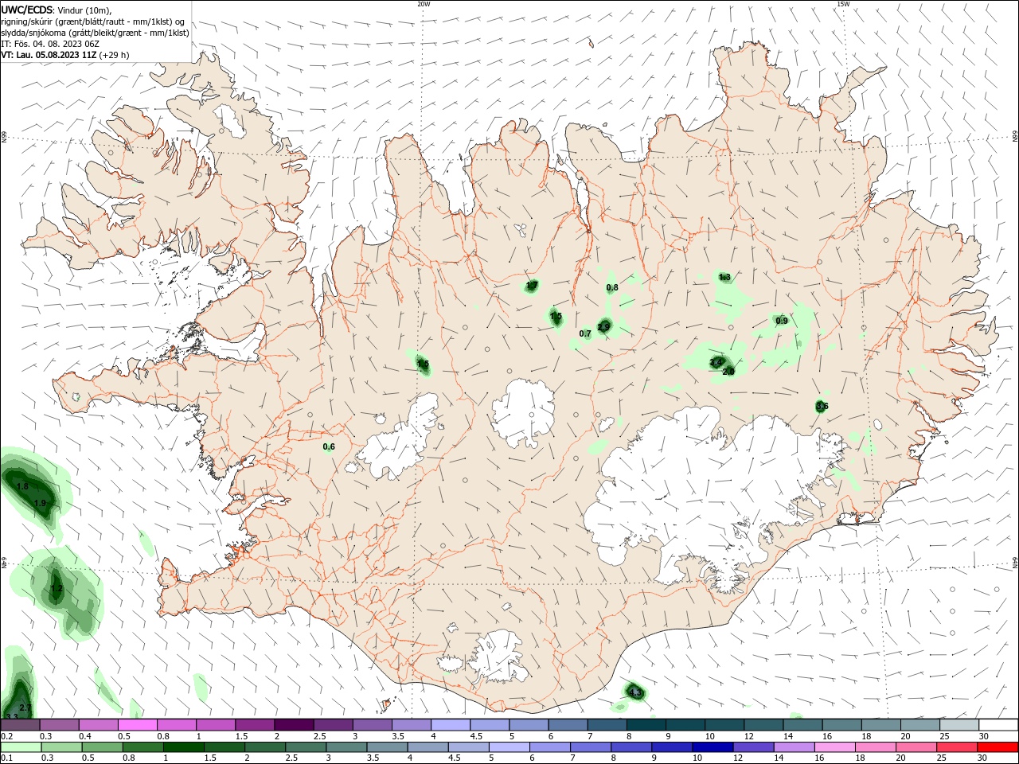Click the 2.0 precipitation value on the map
1019x764 pixels.
click(x=728, y=372)
